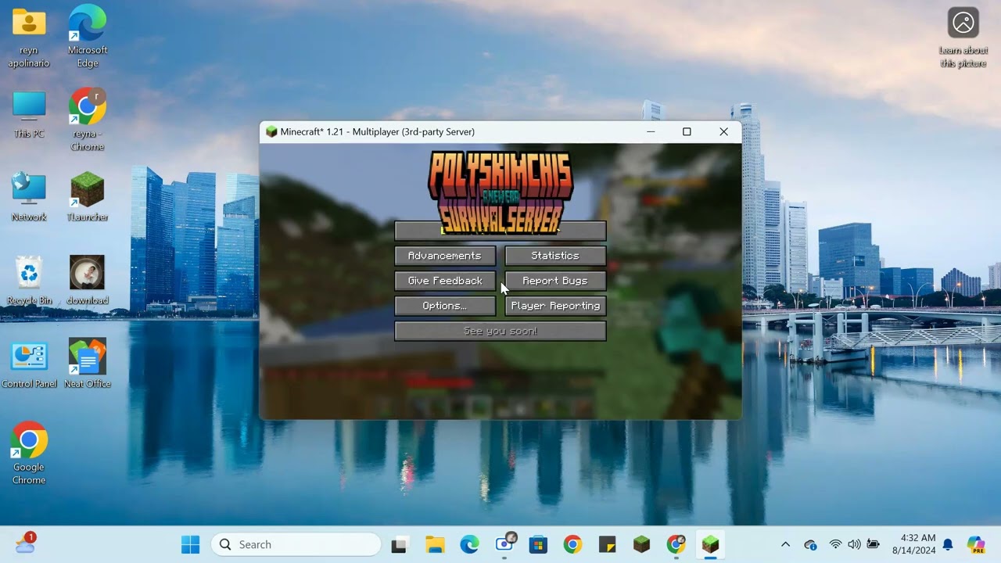The width and height of the screenshot is (1001, 563).
Task: Open Minecraft Options menu
Action: click(445, 306)
